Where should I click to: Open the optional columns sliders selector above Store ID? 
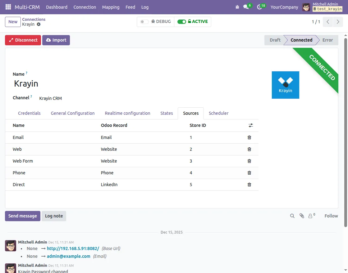click(251, 125)
